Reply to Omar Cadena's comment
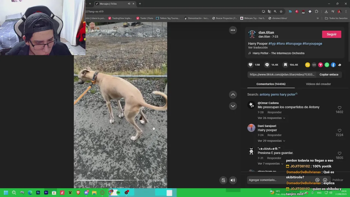 (275, 112)
